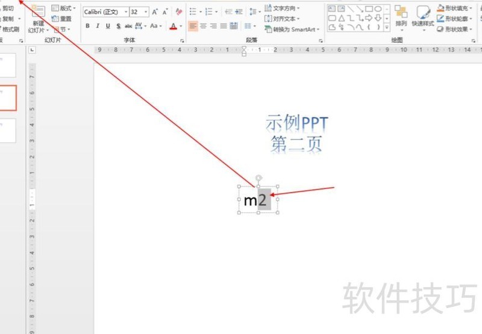Apply red font color (A icon)
This screenshot has height=334, width=482.
click(x=174, y=26)
